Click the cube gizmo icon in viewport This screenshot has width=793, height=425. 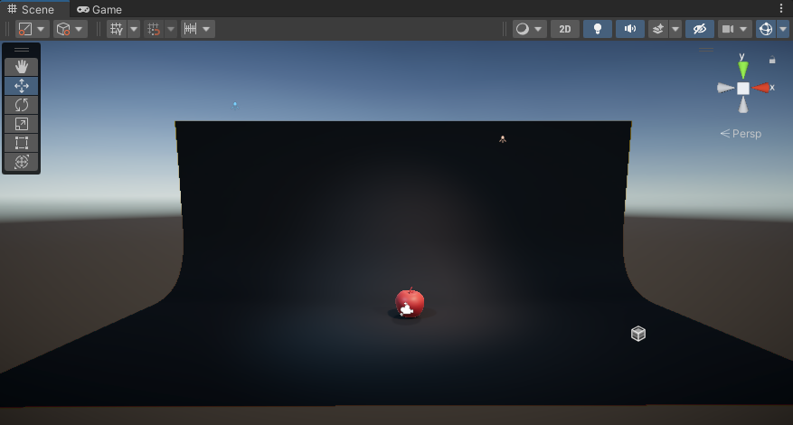(x=638, y=334)
